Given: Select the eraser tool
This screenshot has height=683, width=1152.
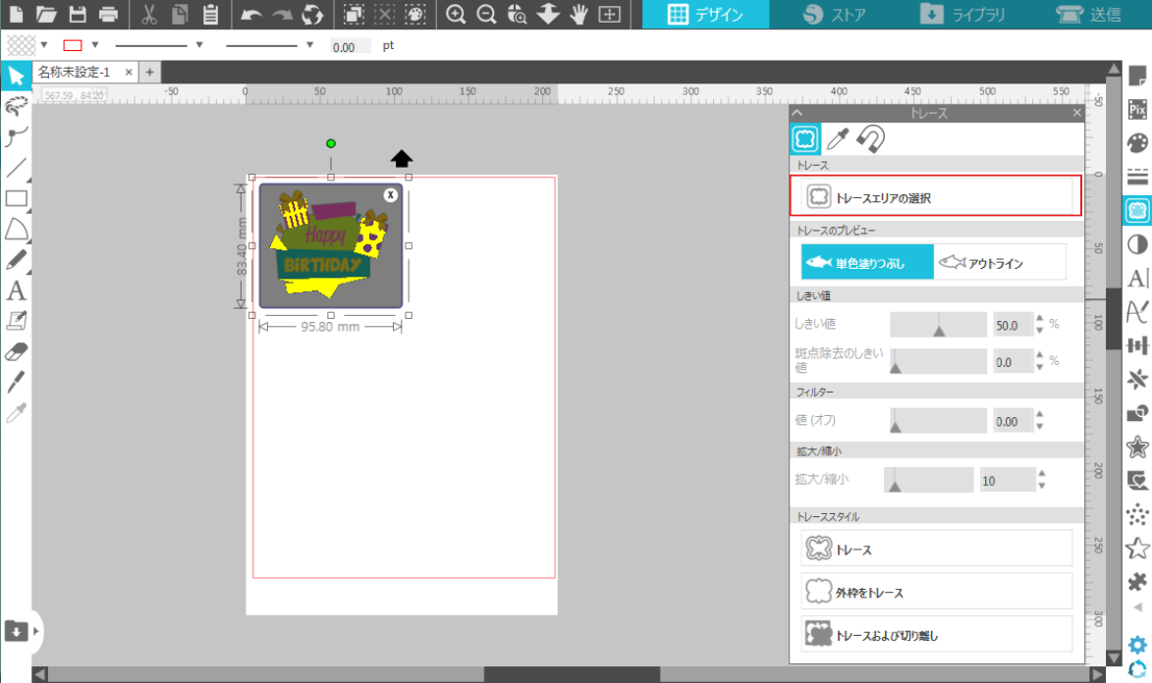Looking at the screenshot, I should tap(16, 352).
